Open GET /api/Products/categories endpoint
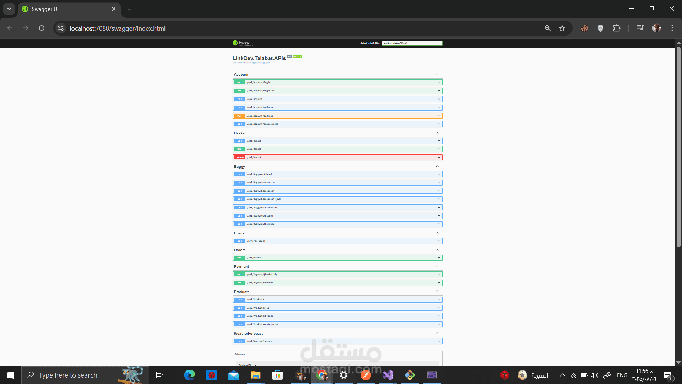Viewport: 682px width, 384px height. (337, 324)
